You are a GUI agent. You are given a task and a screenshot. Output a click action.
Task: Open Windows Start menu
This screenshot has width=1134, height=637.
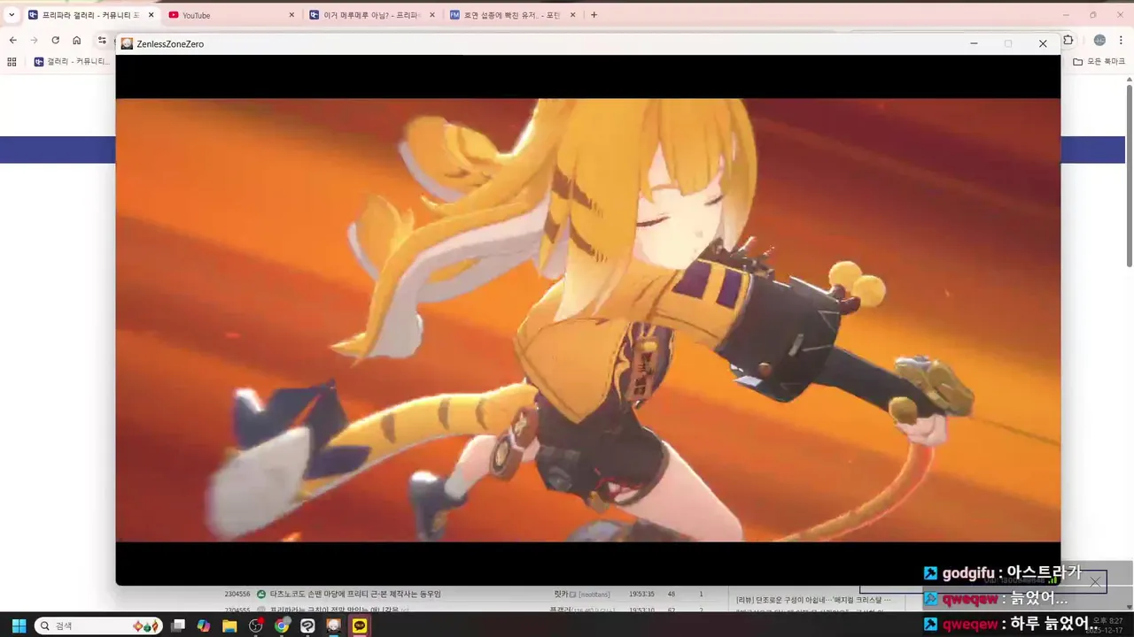19,625
